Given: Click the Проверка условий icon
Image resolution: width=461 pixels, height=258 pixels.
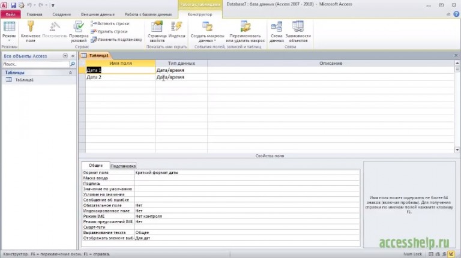Looking at the screenshot, I should (x=78, y=26).
